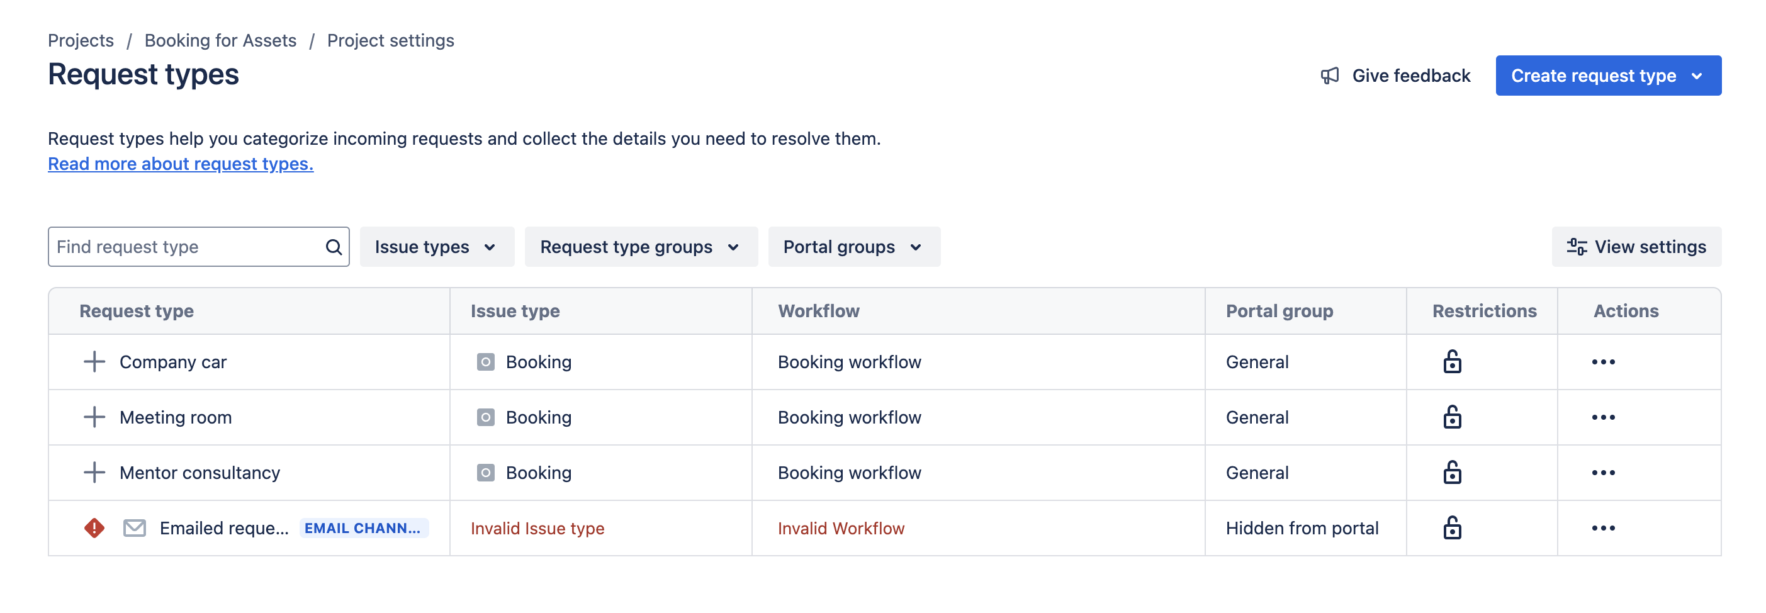Open the actions menu for Company car
Viewport: 1766px width, 613px height.
click(x=1603, y=362)
